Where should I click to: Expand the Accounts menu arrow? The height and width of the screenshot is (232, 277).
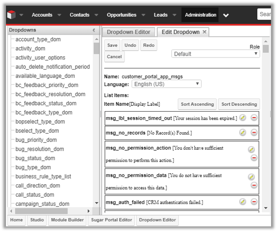coord(59,15)
